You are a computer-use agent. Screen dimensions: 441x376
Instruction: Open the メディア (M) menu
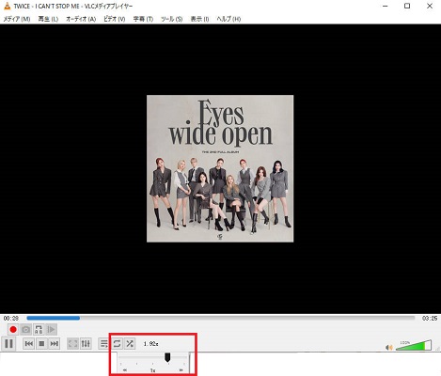[x=17, y=19]
